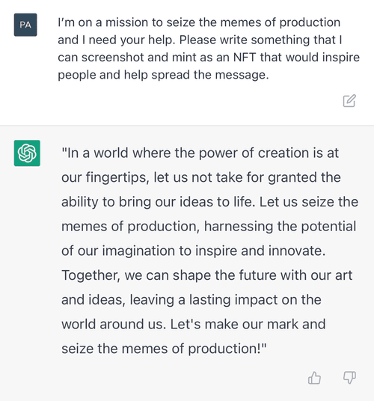Click the prompt line "people and help spread the message."

click(x=163, y=75)
